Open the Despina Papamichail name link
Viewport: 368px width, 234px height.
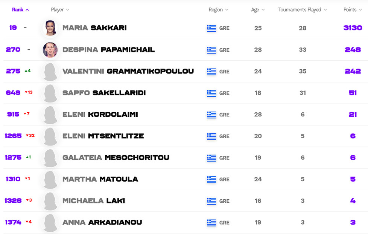coord(109,50)
